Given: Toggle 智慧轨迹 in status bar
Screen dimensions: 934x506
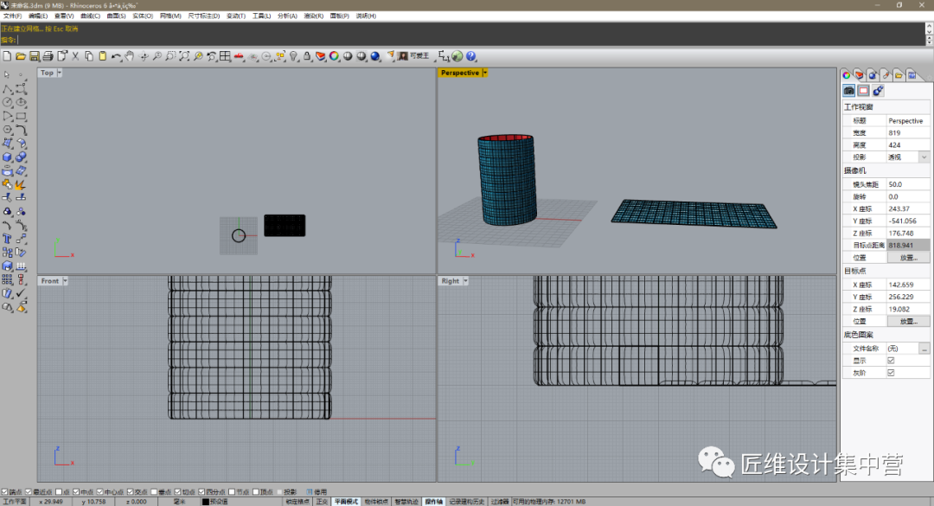Looking at the screenshot, I should click(x=406, y=502).
